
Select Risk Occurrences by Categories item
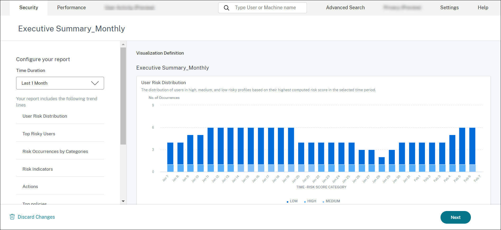55,151
